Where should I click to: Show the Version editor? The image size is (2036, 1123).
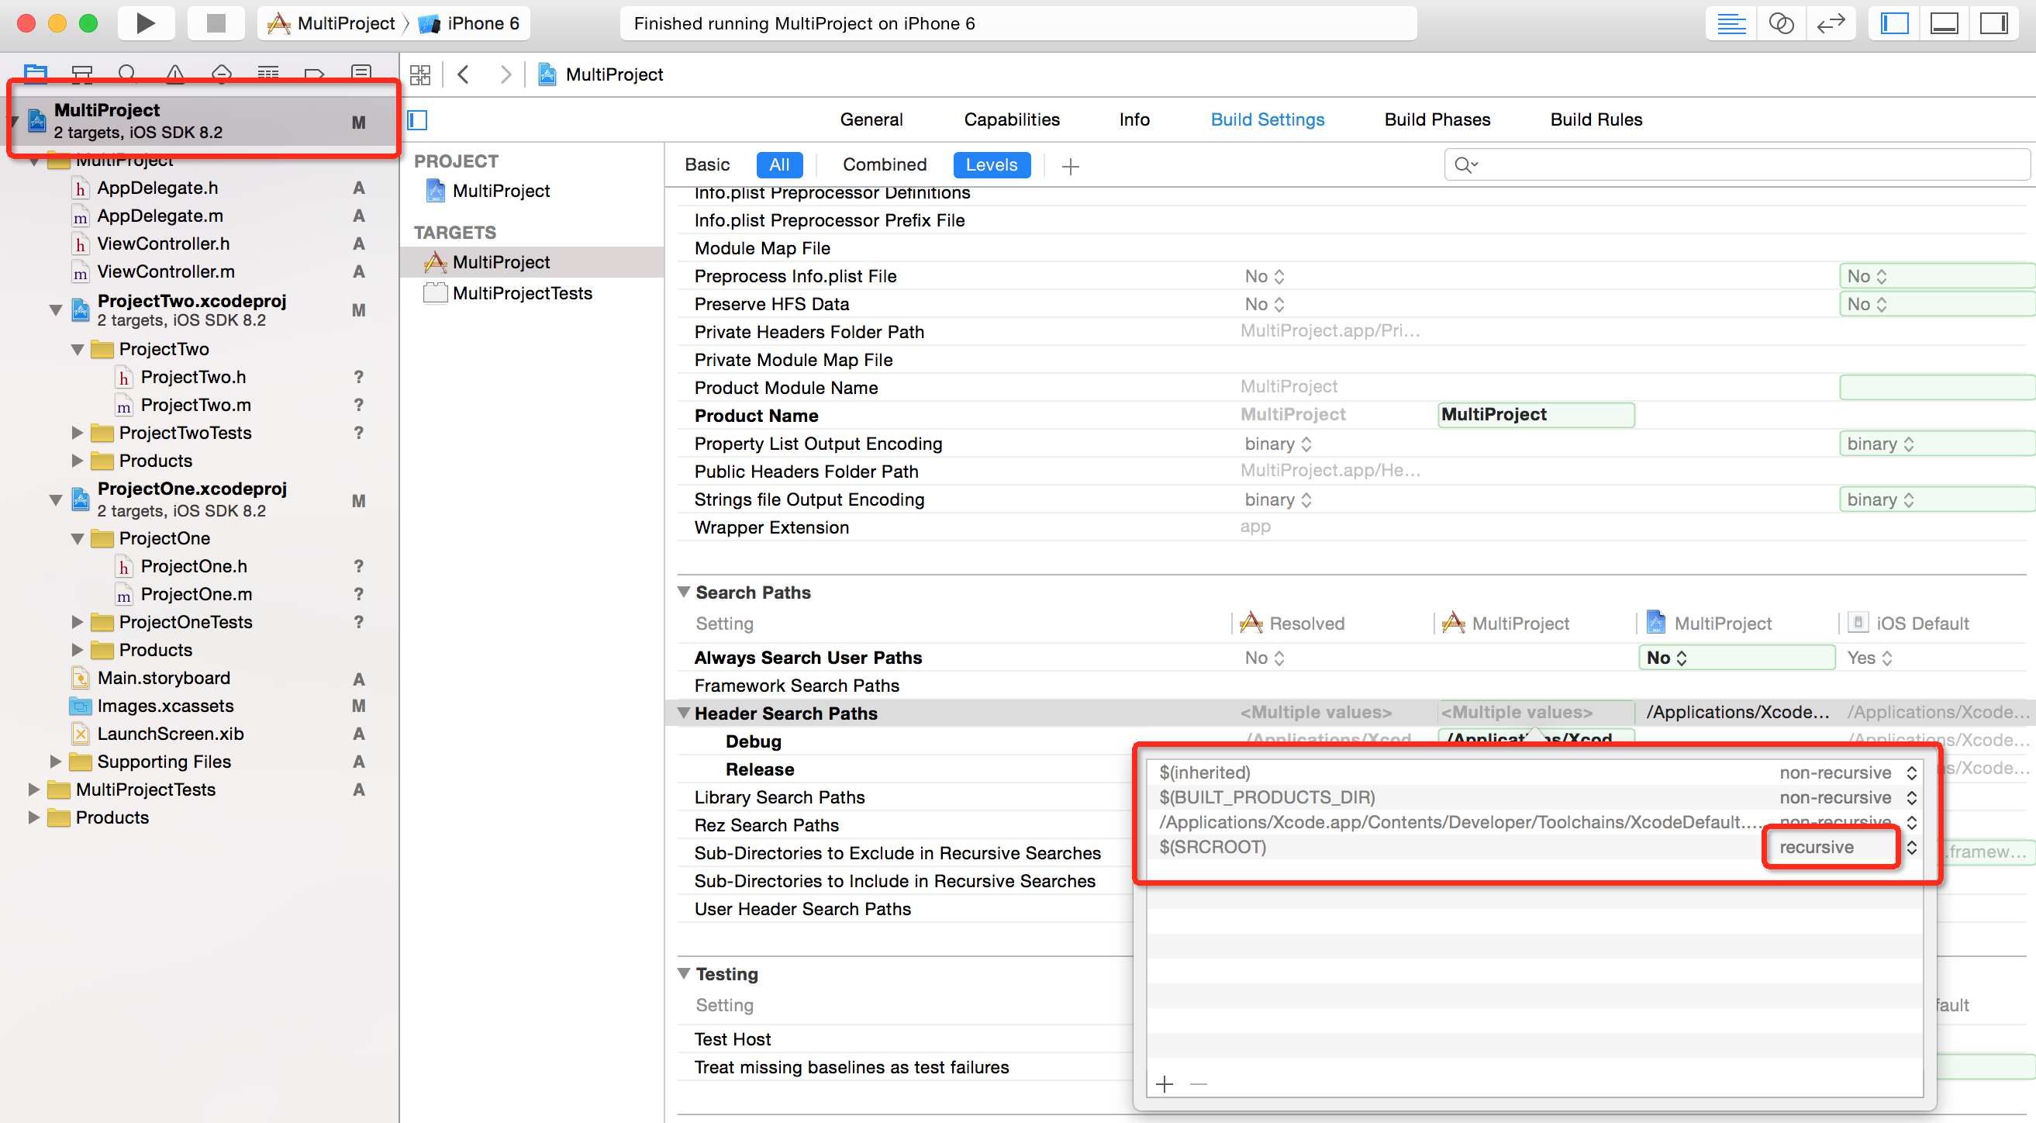tap(1831, 24)
